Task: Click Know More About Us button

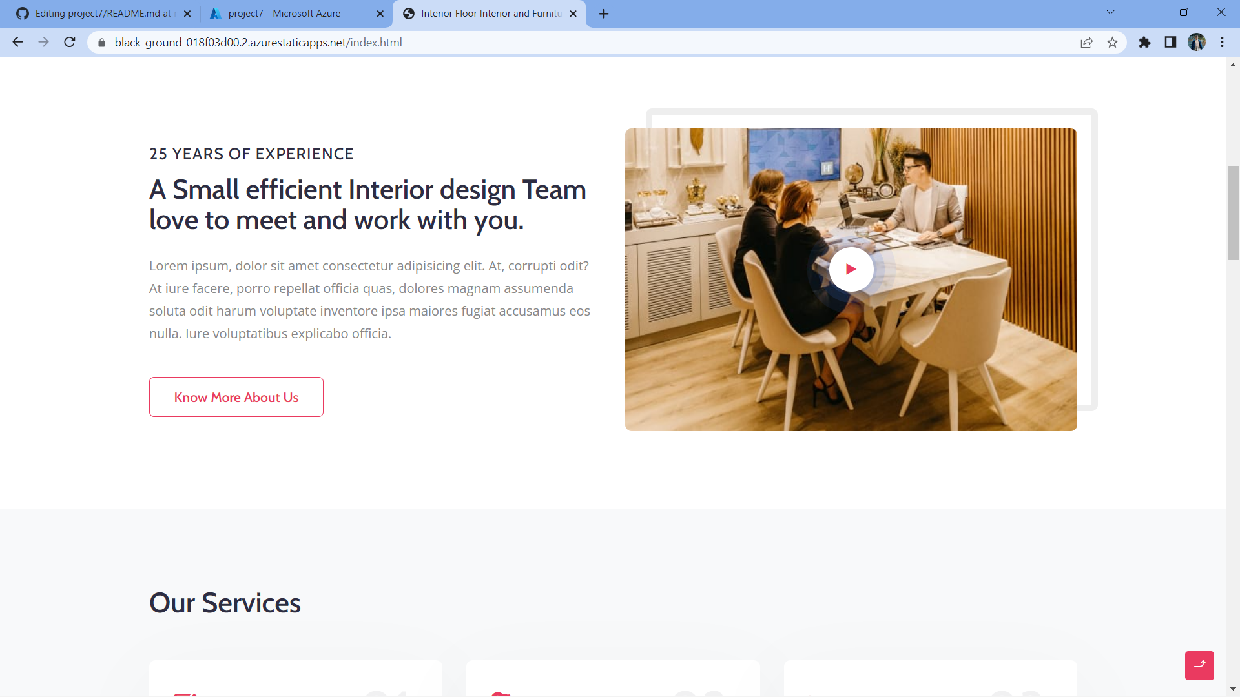Action: pos(236,397)
